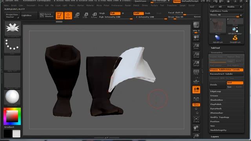Open the stroke type picker
251x141 pixels.
click(12, 46)
